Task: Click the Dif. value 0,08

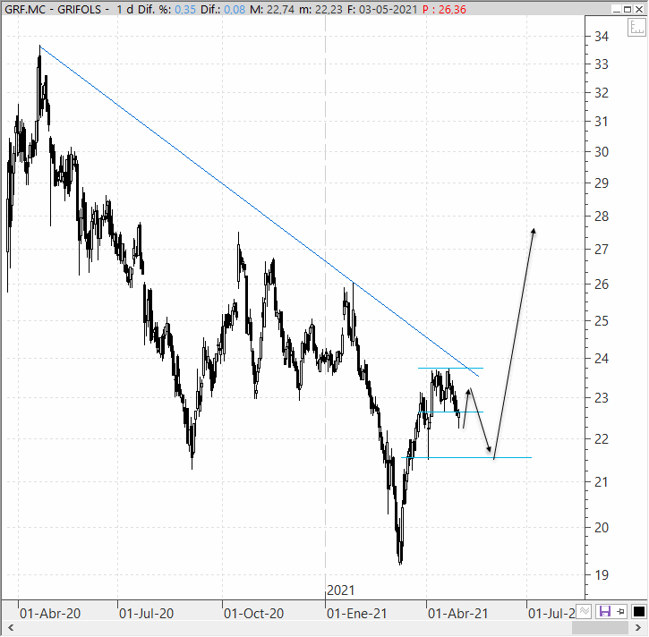Action: [235, 9]
